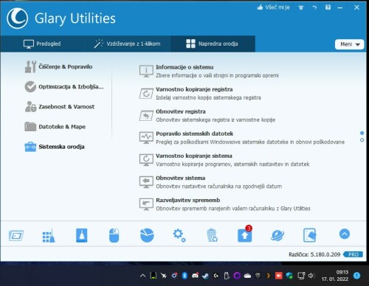The image size is (369, 286).
Task: Click the Informacije o sistemu monitor icon
Action: pos(146,71)
